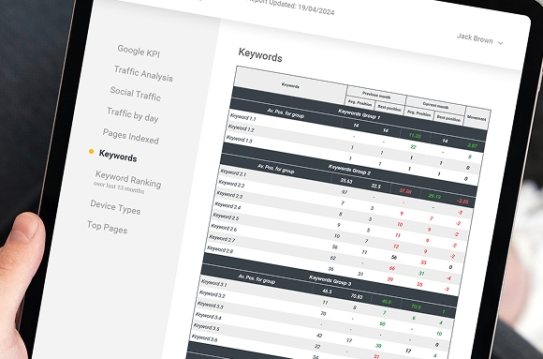Select the active Keywords sidebar item

tap(118, 156)
